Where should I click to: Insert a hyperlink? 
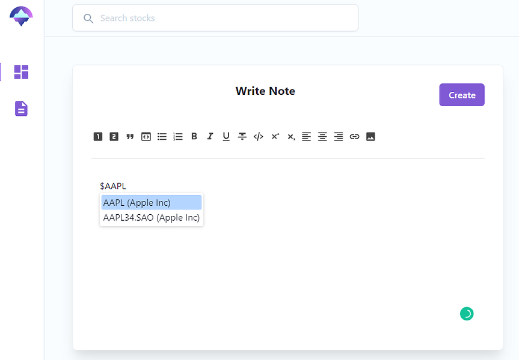(354, 136)
